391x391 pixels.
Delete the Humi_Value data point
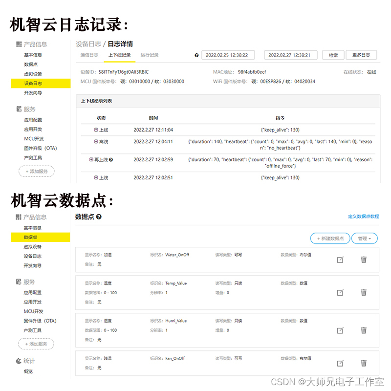click(x=364, y=330)
